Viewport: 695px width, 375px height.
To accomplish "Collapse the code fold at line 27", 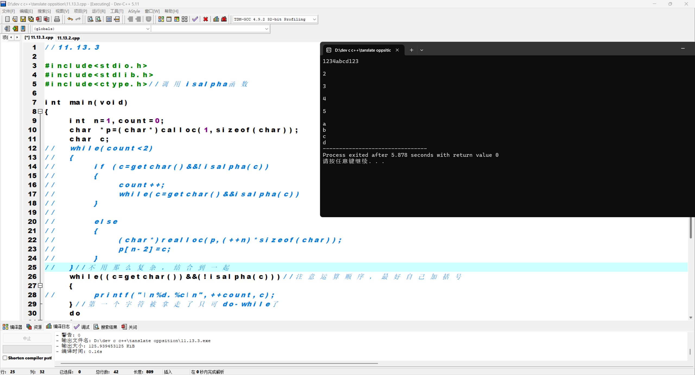I will 40,286.
